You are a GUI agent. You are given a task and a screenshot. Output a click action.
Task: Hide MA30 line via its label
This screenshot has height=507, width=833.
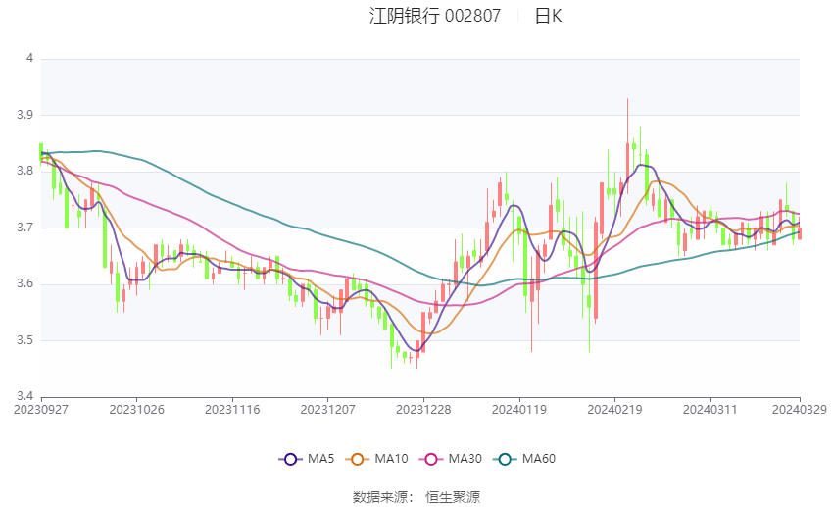465,459
